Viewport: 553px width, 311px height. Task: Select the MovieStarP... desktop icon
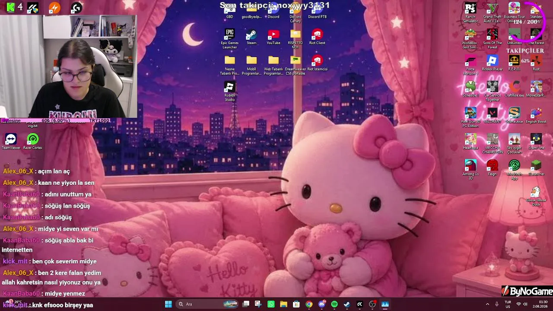pos(536,89)
